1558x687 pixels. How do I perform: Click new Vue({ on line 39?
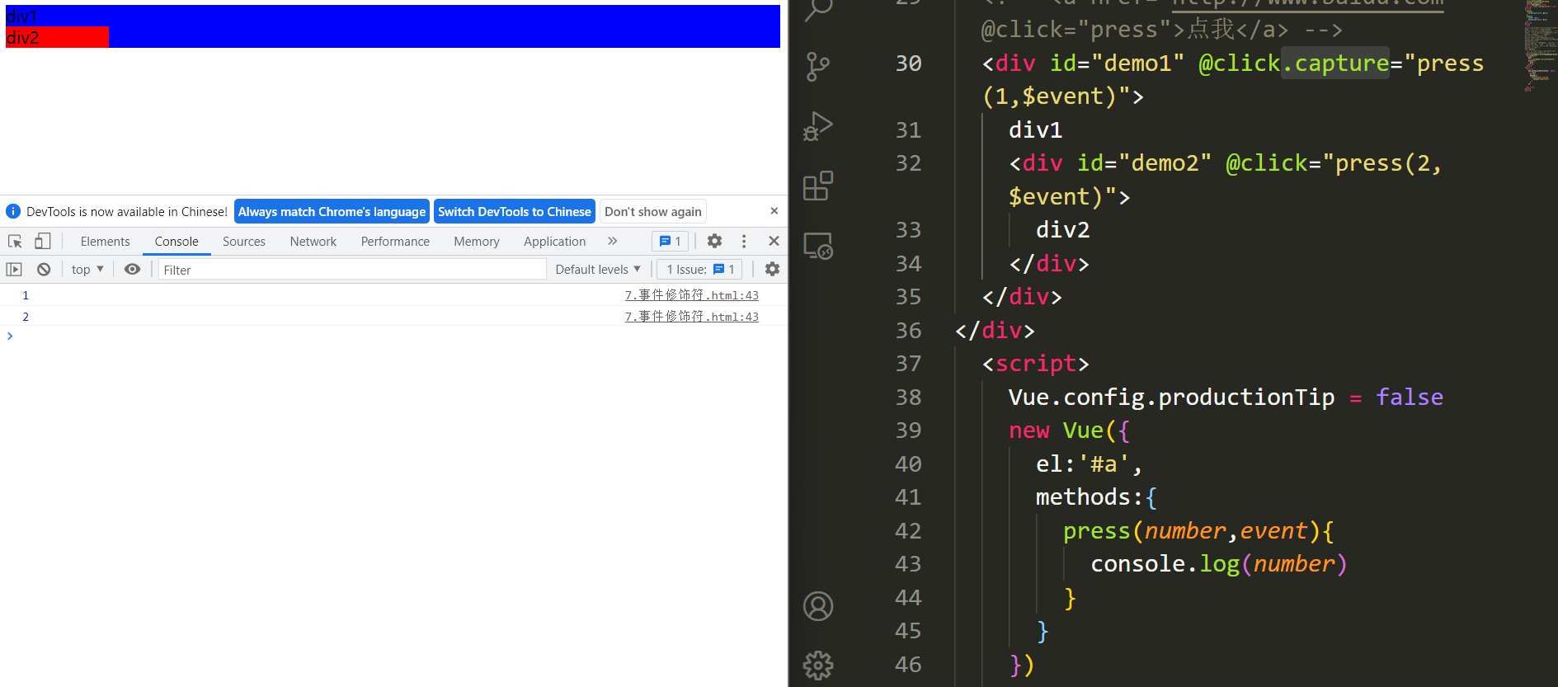coord(1070,430)
